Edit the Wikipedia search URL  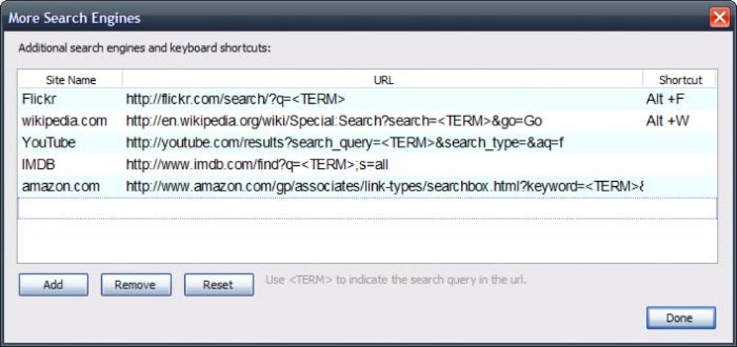334,121
